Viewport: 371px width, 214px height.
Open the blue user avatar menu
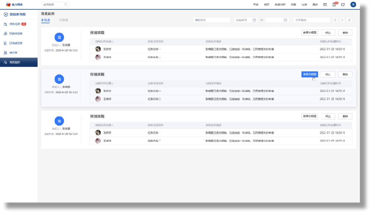[353, 5]
